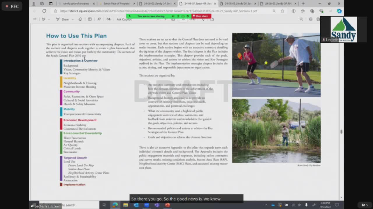
Task: Toggle split screen view in Edge
Action: [294, 11]
